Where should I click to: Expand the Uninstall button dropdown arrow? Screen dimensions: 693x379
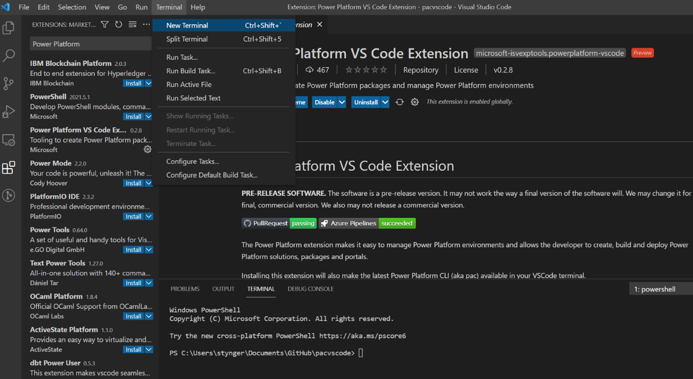[385, 102]
